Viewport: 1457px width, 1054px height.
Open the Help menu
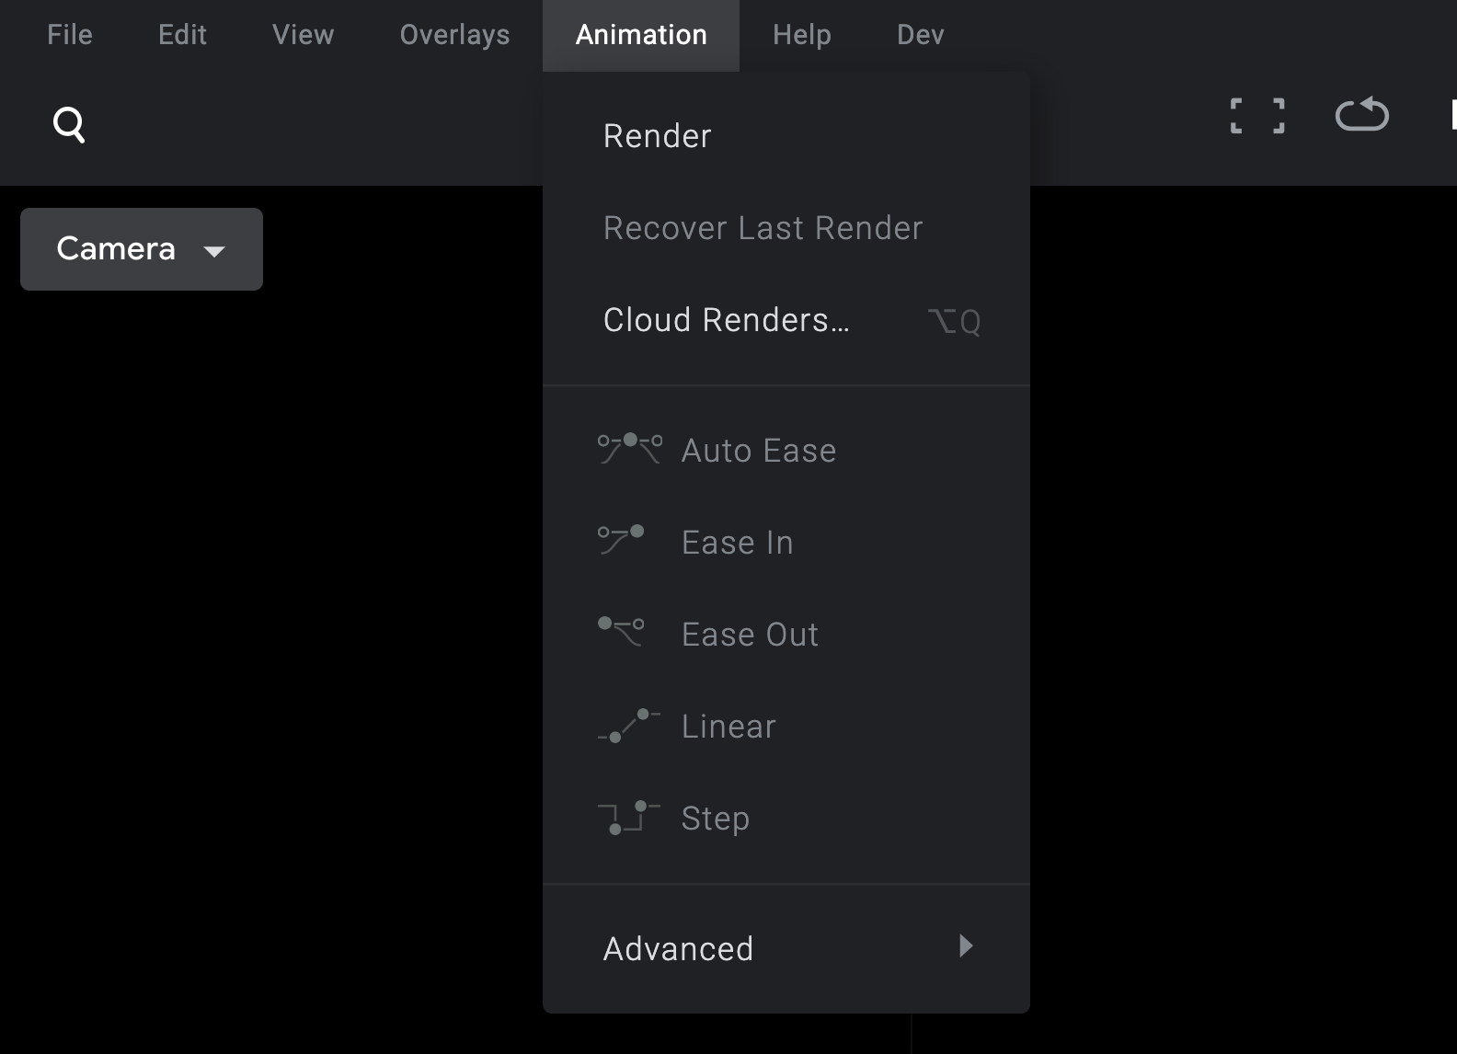[801, 35]
